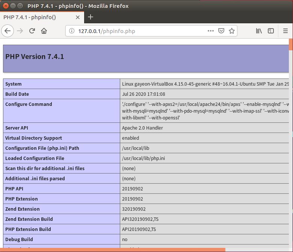Click the Build Date label

click(x=17, y=94)
